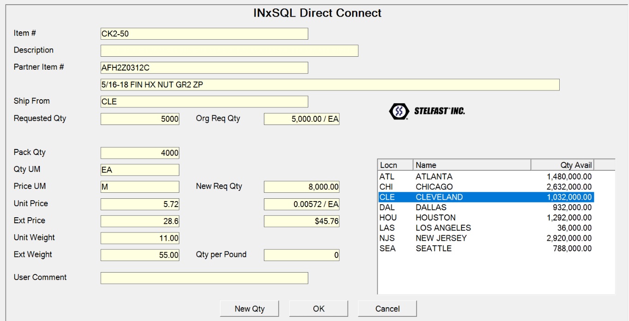Select the SEATTLE location row
629x321 pixels.
[485, 249]
